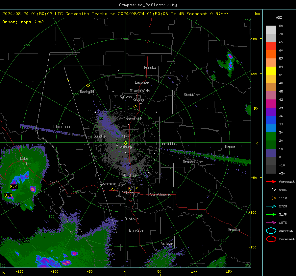Screen dimensions: 296x276
Task: Click the Stettler city label
Action: [x=192, y=95]
